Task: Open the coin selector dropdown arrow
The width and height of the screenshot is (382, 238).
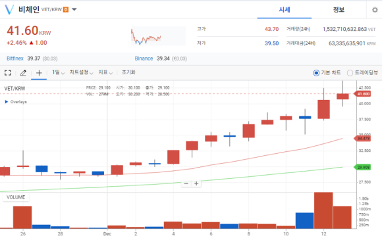Action: point(74,9)
